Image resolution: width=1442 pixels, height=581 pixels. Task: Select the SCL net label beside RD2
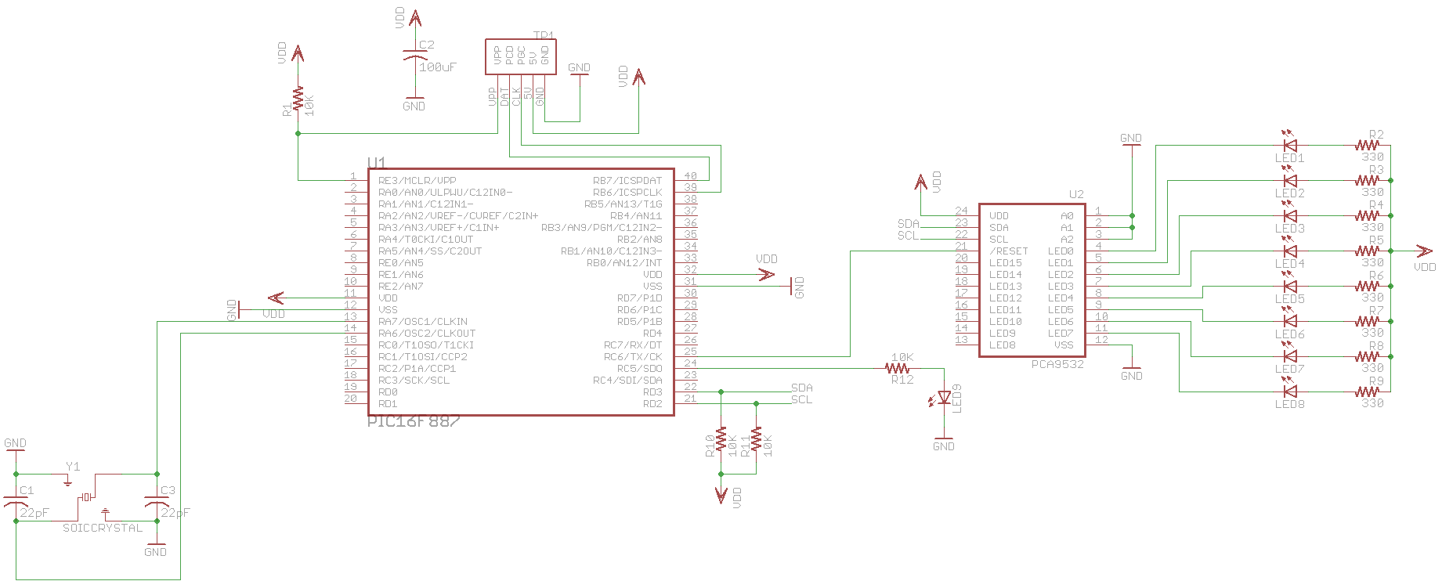801,399
